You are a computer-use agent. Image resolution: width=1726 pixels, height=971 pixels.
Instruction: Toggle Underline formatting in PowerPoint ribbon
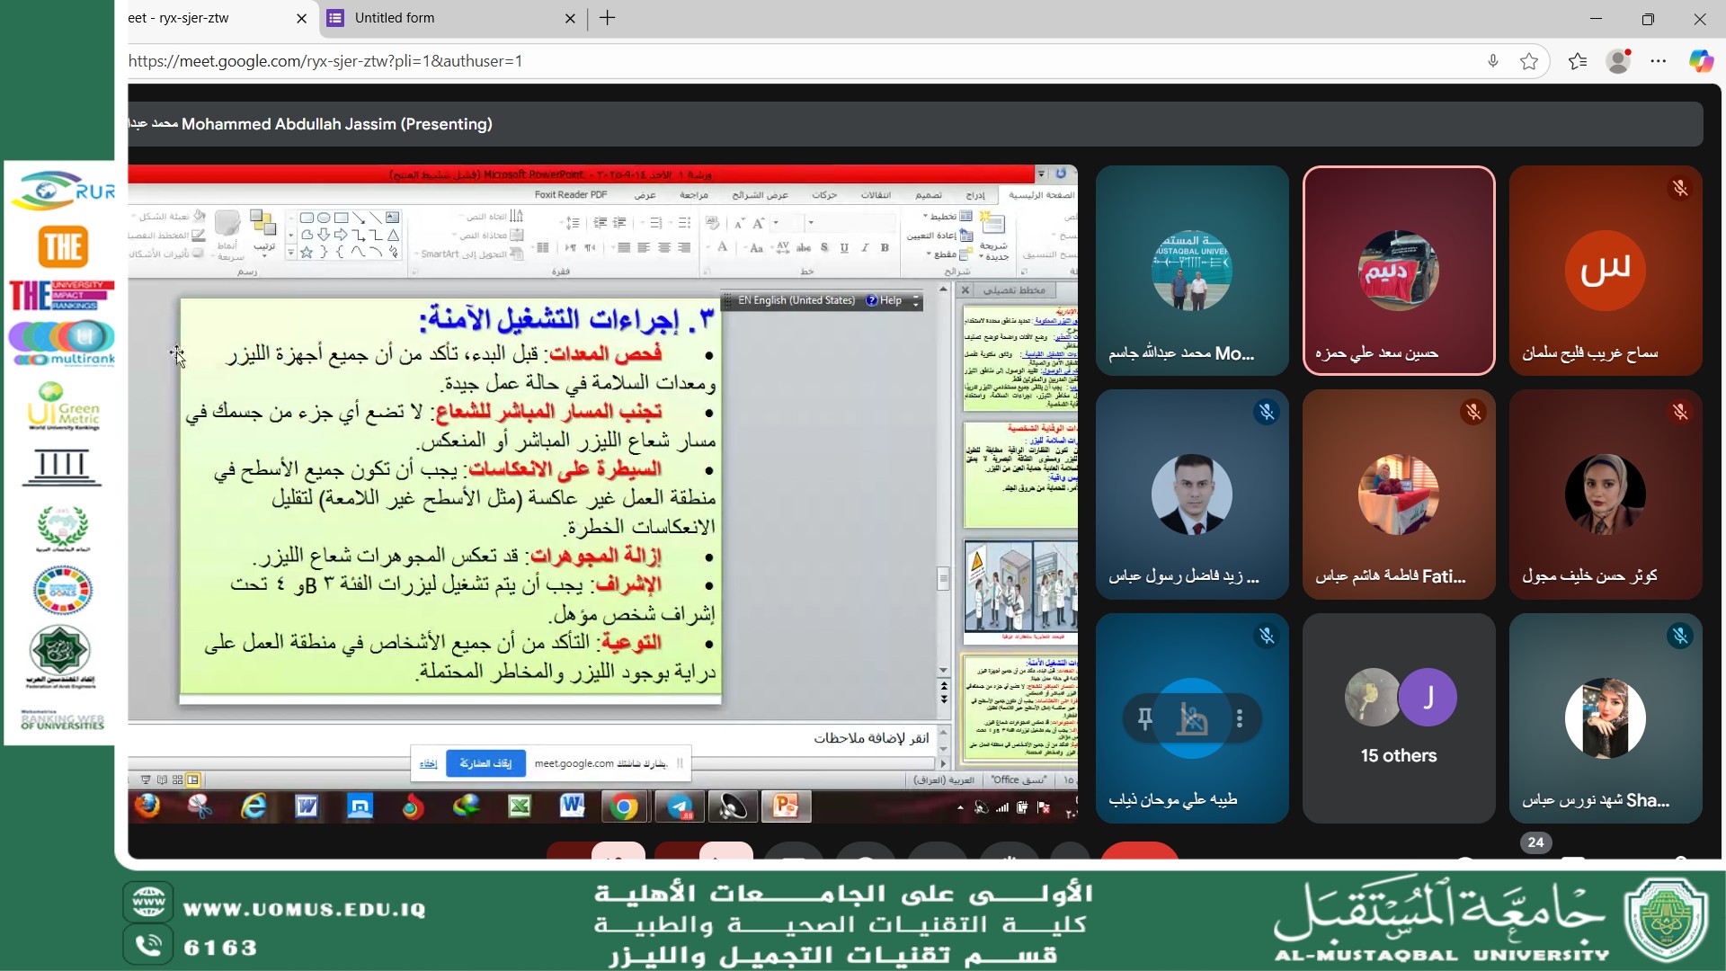844,248
